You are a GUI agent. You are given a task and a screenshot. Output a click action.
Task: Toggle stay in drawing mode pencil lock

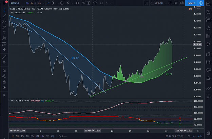point(4,76)
